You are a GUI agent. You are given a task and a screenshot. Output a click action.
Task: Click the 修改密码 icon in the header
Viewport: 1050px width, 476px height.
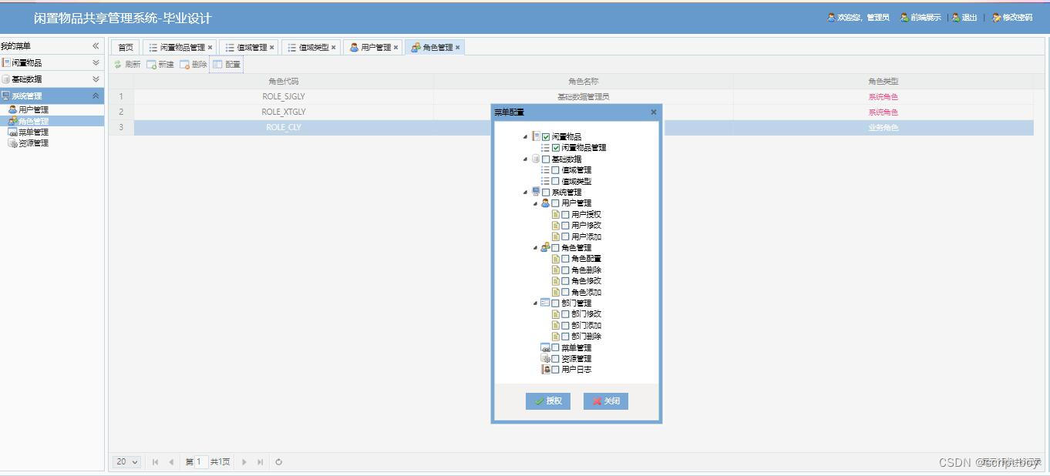click(x=997, y=17)
